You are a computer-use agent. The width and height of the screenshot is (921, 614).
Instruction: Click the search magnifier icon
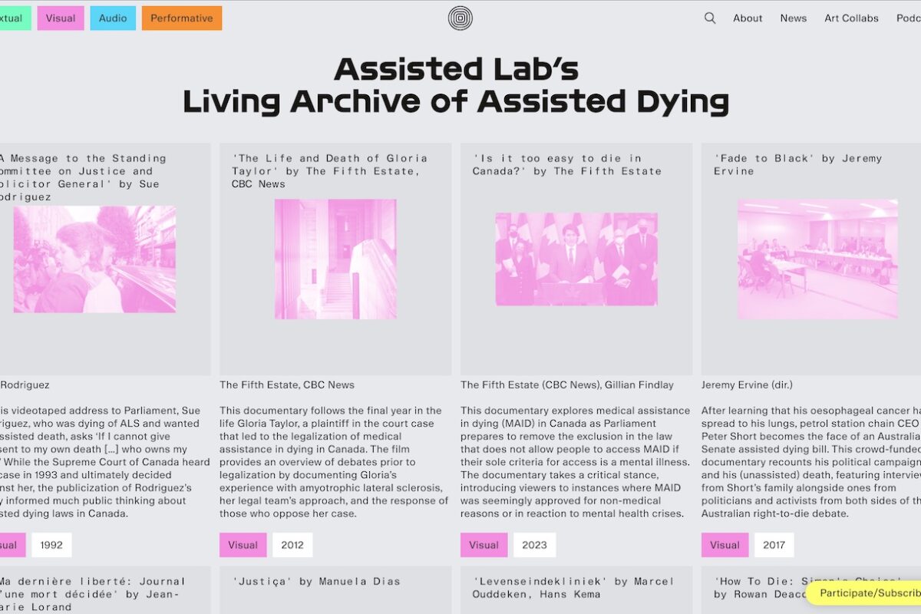coord(710,18)
